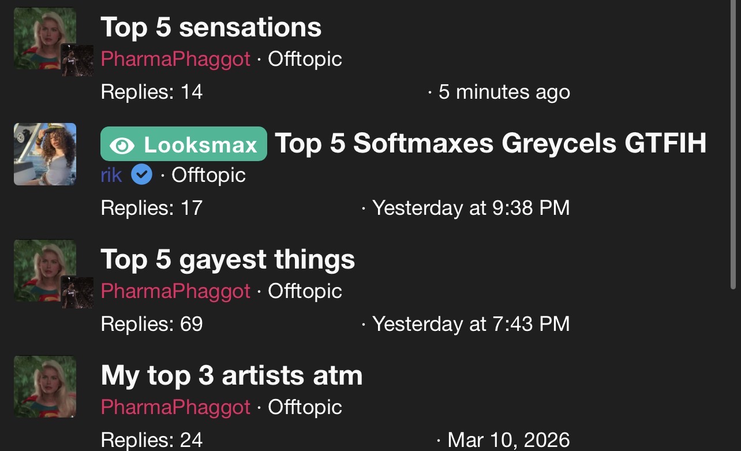Image resolution: width=741 pixels, height=451 pixels.
Task: Open avatar beside My top 3 artists atm
Action: pyautogui.click(x=44, y=386)
